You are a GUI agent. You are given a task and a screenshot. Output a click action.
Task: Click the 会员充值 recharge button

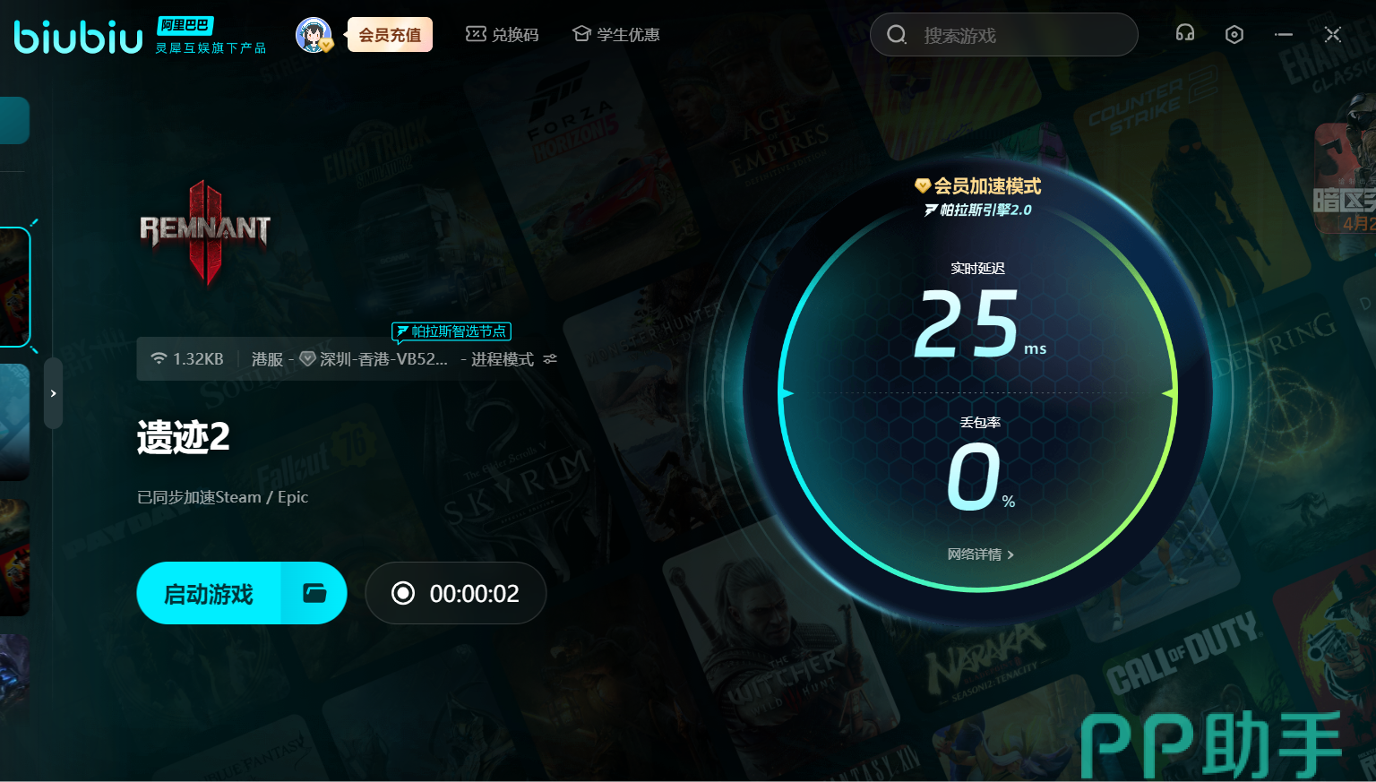coord(390,35)
